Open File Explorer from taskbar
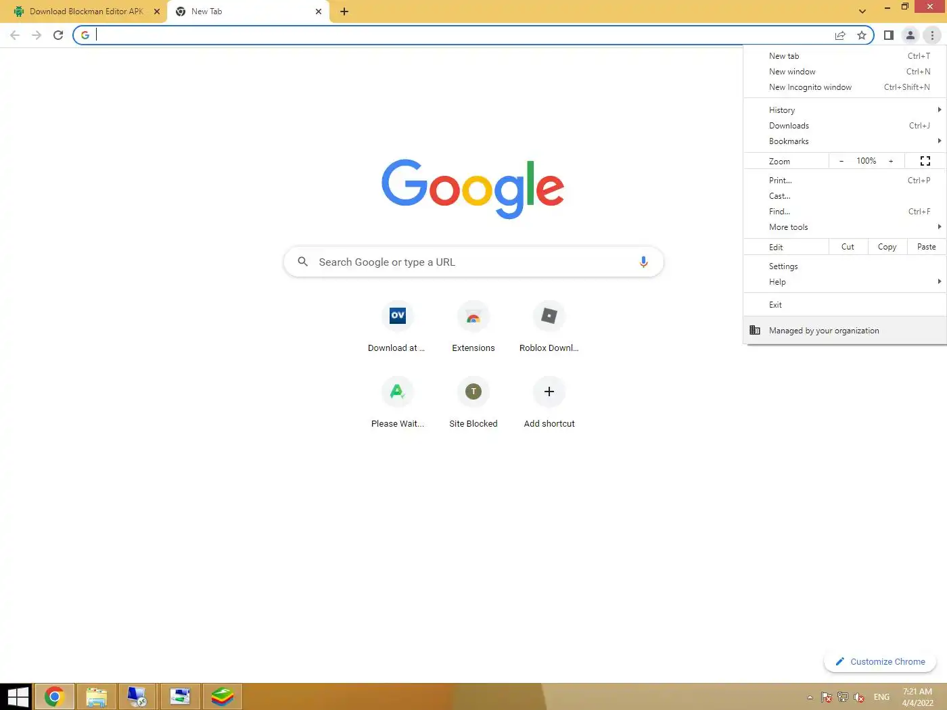This screenshot has width=947, height=710. click(96, 696)
